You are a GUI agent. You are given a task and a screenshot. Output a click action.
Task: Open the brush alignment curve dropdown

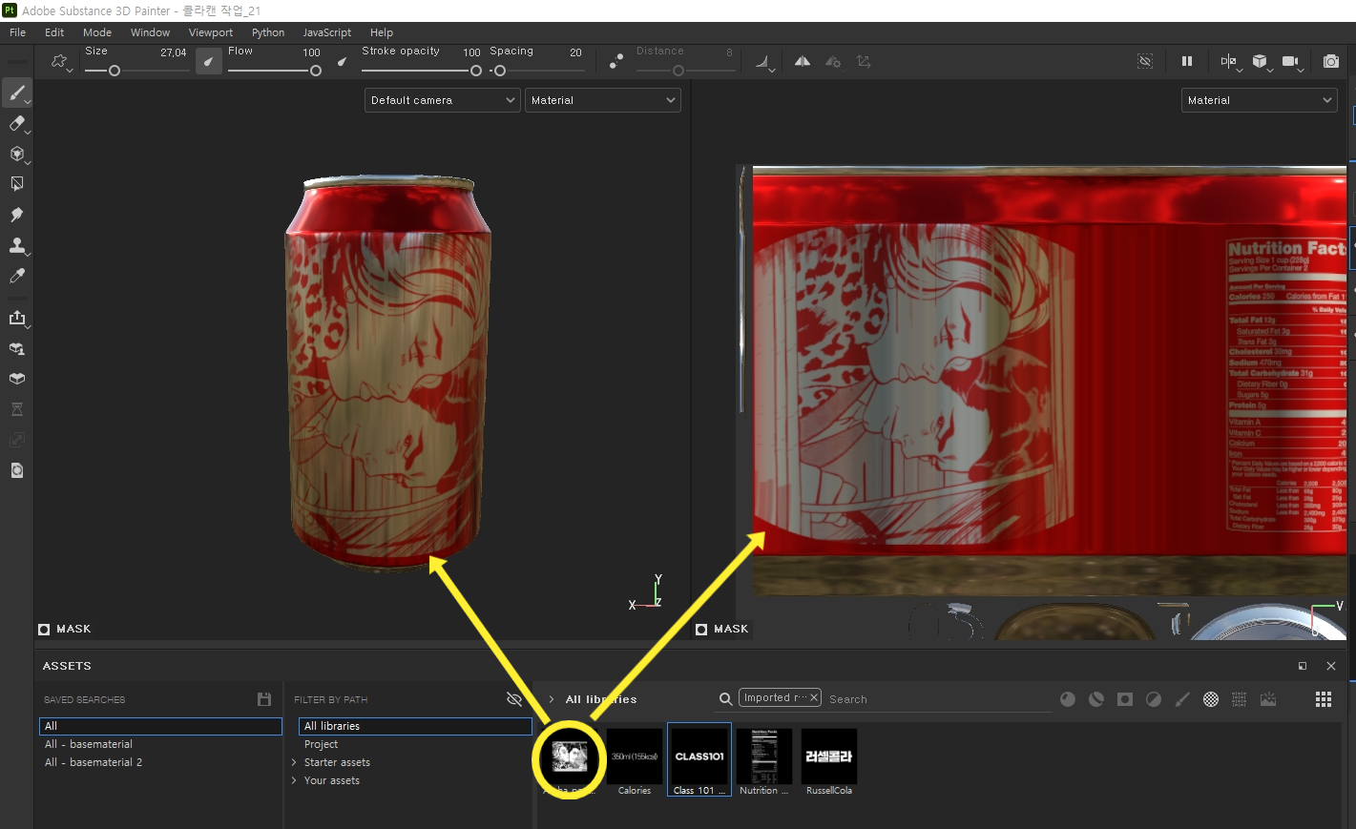point(764,62)
